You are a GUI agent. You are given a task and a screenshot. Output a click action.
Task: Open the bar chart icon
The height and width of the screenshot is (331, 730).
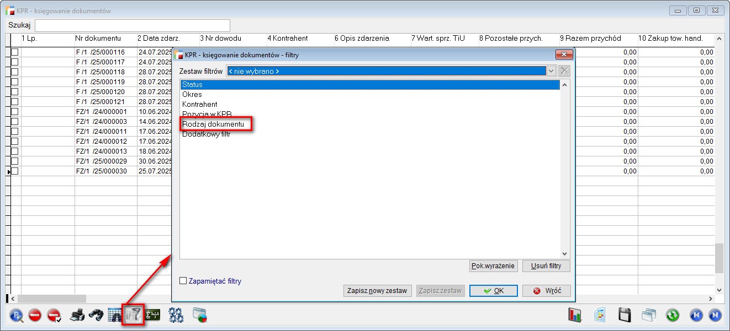575,315
